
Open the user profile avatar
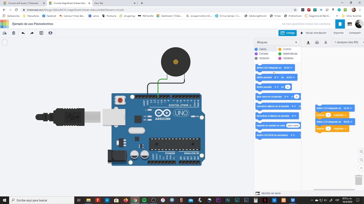coord(359,24)
